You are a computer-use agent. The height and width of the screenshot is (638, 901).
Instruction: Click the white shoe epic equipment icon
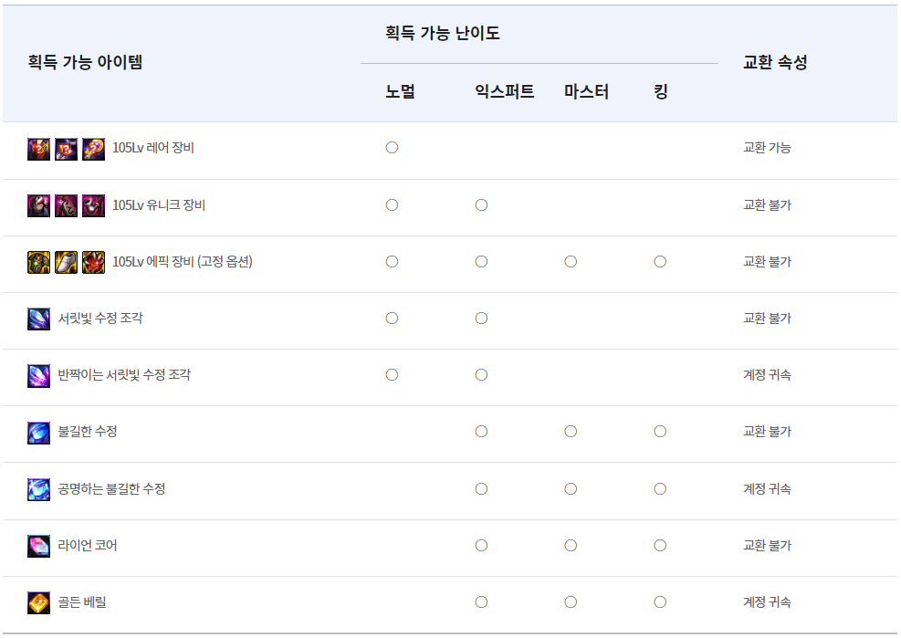tap(66, 262)
